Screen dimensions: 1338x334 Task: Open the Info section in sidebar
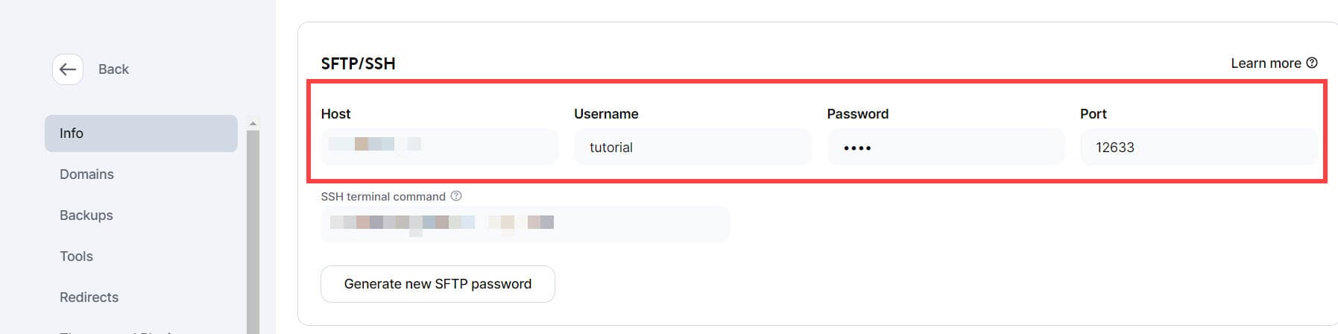141,133
